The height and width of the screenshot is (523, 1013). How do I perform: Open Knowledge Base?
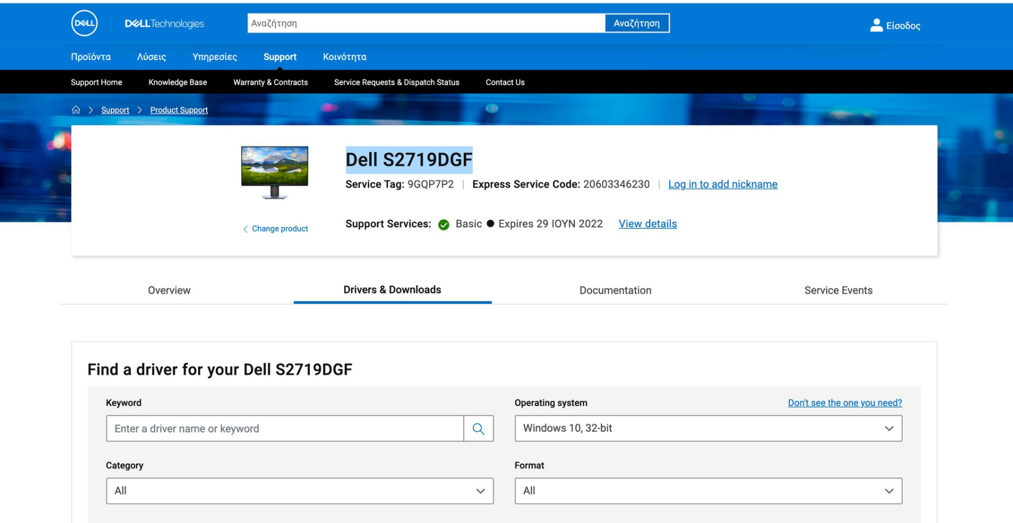coord(178,82)
